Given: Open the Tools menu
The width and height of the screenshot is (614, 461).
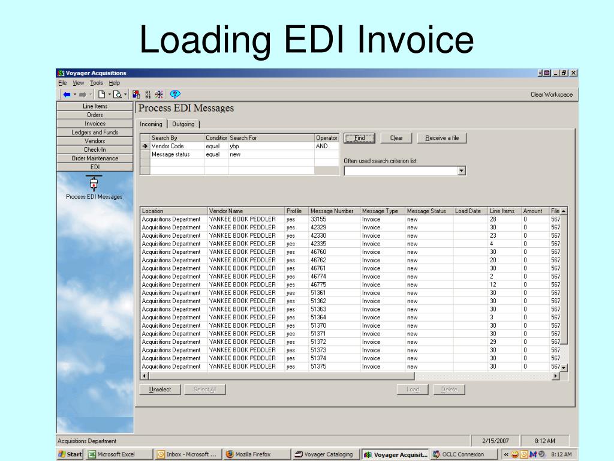Looking at the screenshot, I should 97,83.
